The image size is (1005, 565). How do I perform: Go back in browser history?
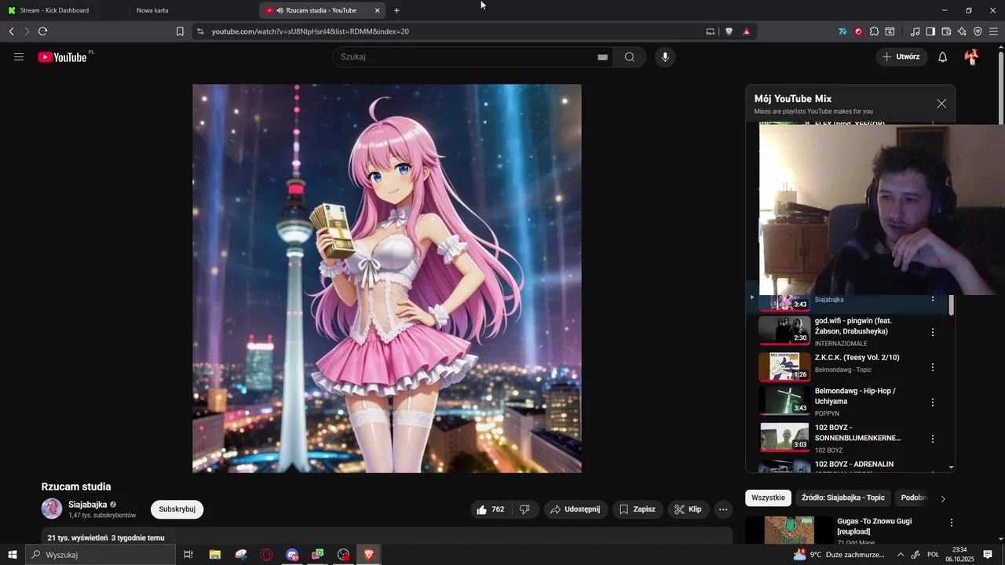pos(11,31)
